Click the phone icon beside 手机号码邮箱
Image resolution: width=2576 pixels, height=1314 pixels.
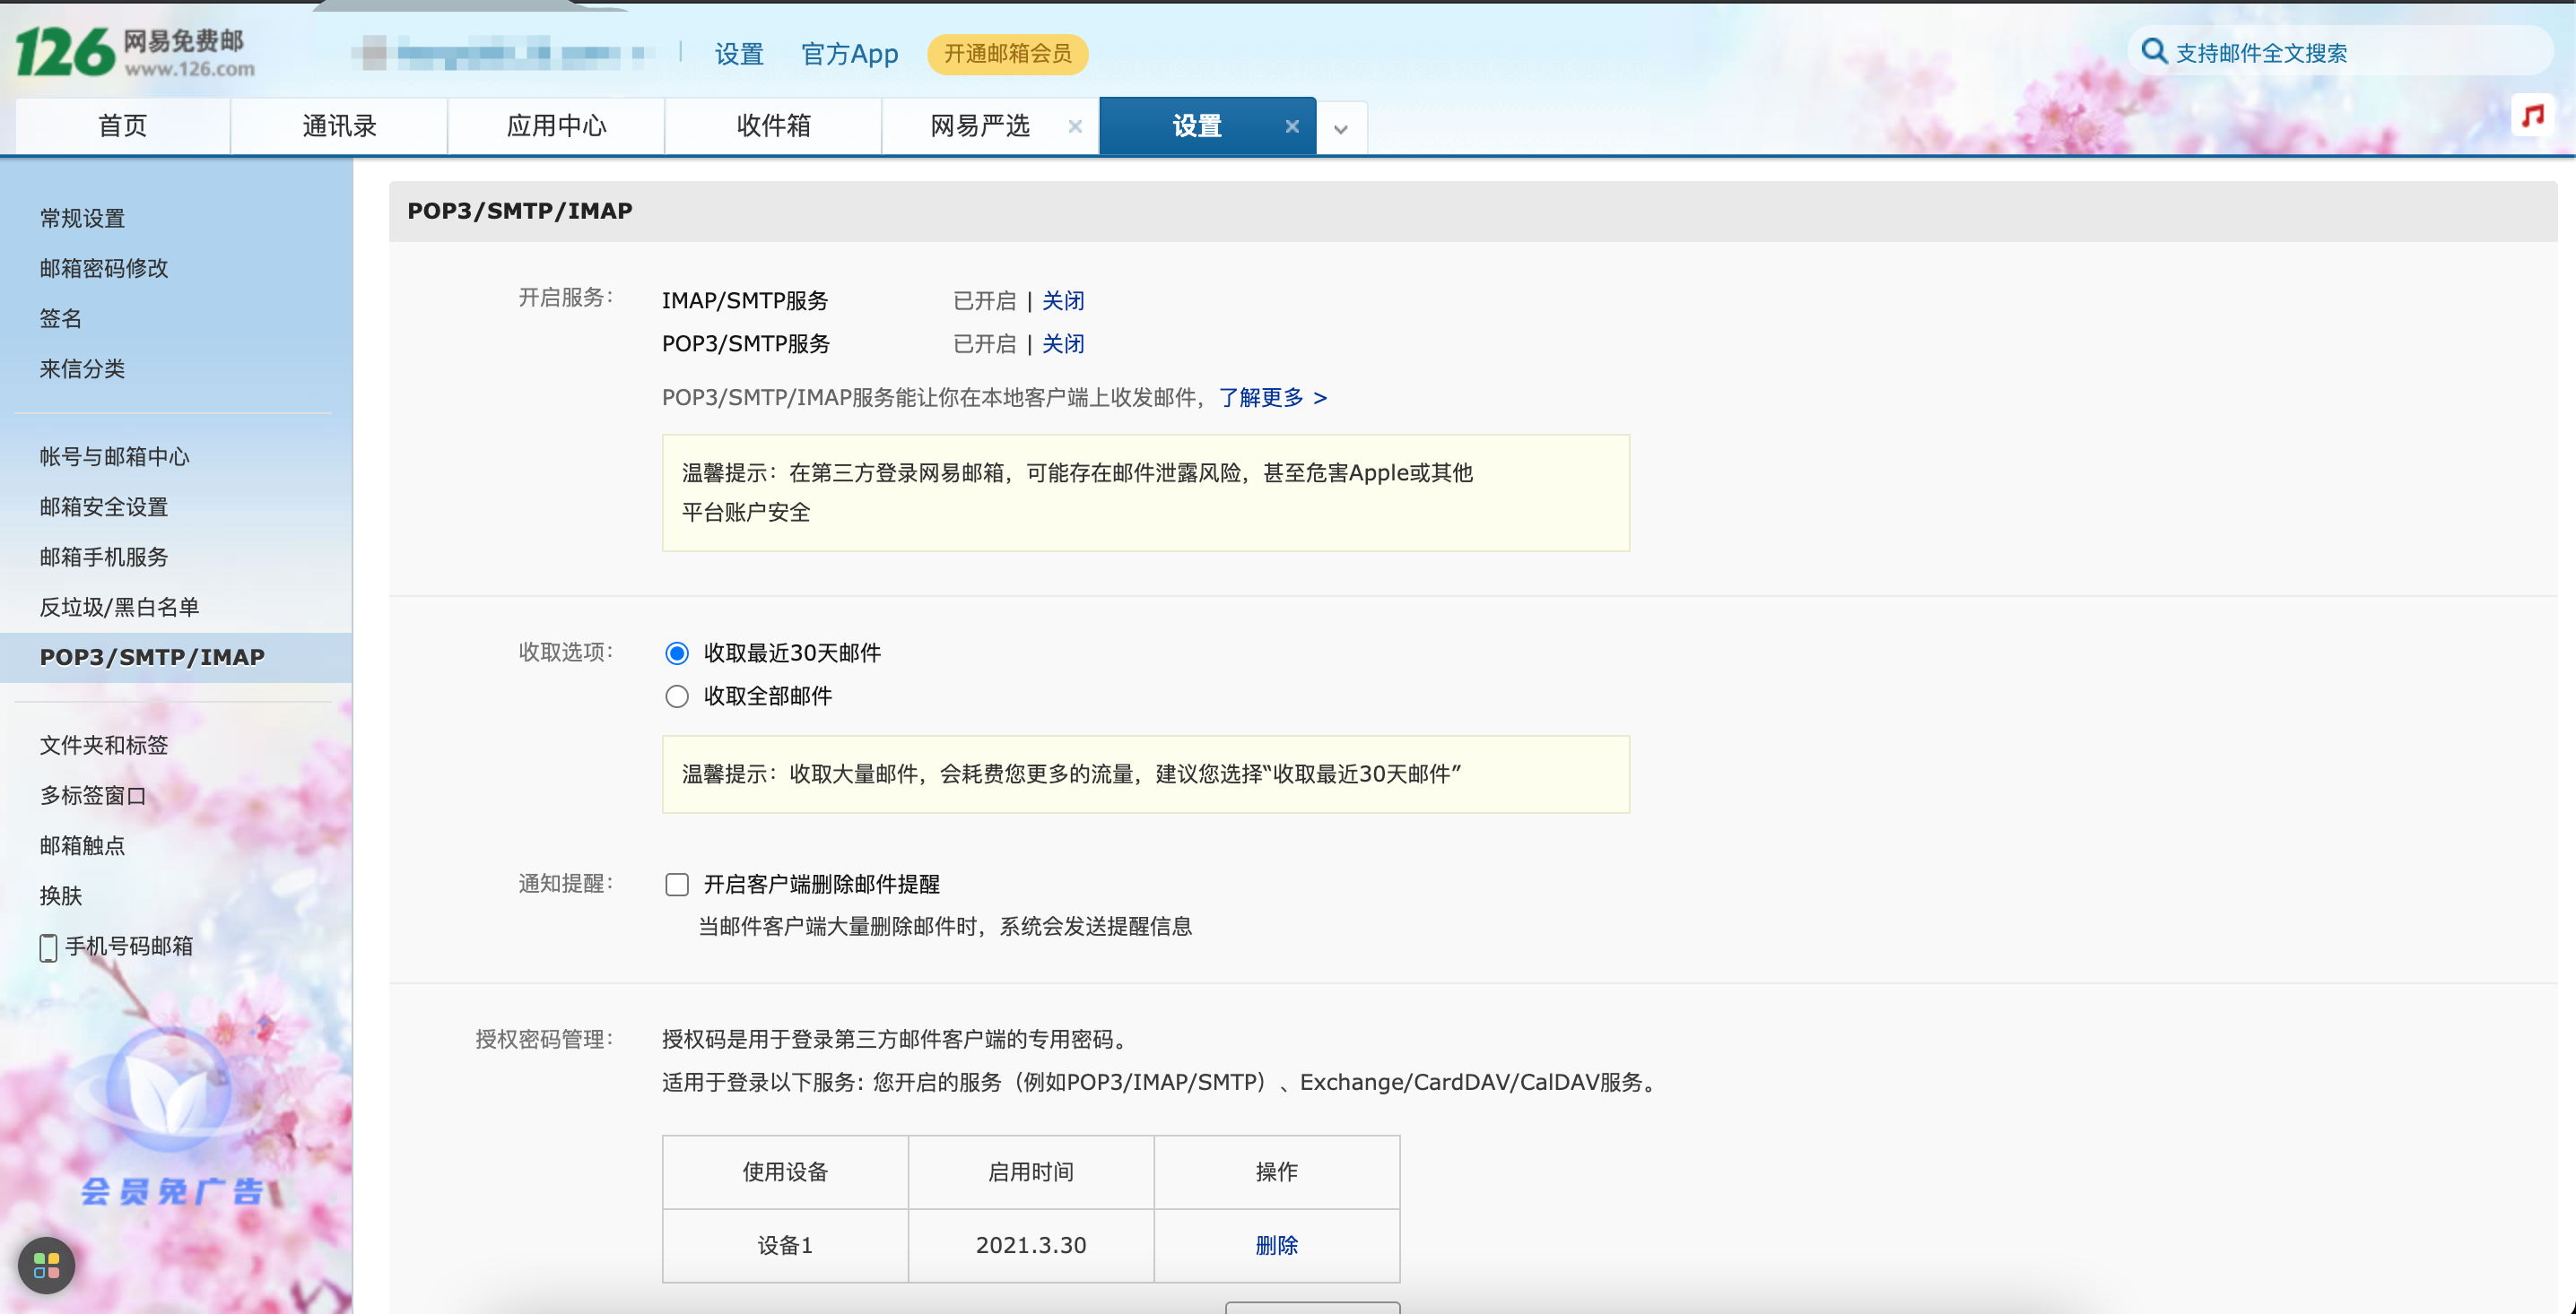48,947
